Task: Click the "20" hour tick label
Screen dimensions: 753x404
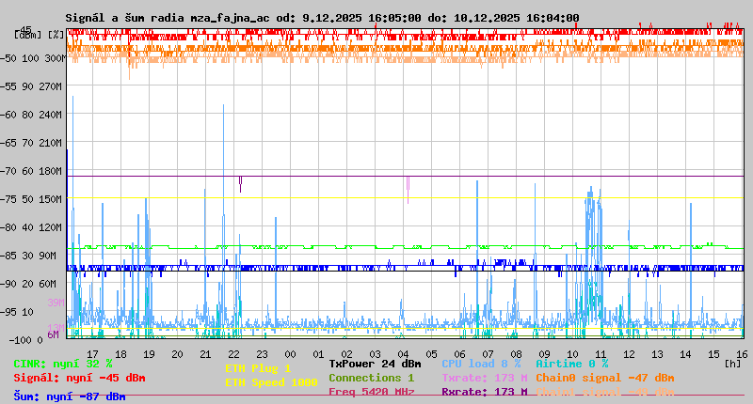Action: pyautogui.click(x=177, y=354)
